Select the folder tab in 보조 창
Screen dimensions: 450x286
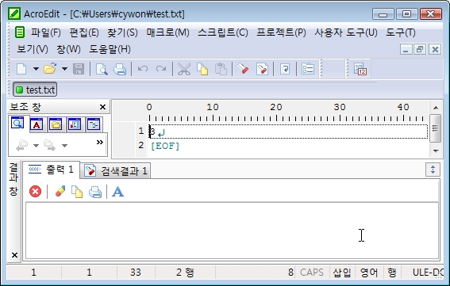(x=56, y=124)
